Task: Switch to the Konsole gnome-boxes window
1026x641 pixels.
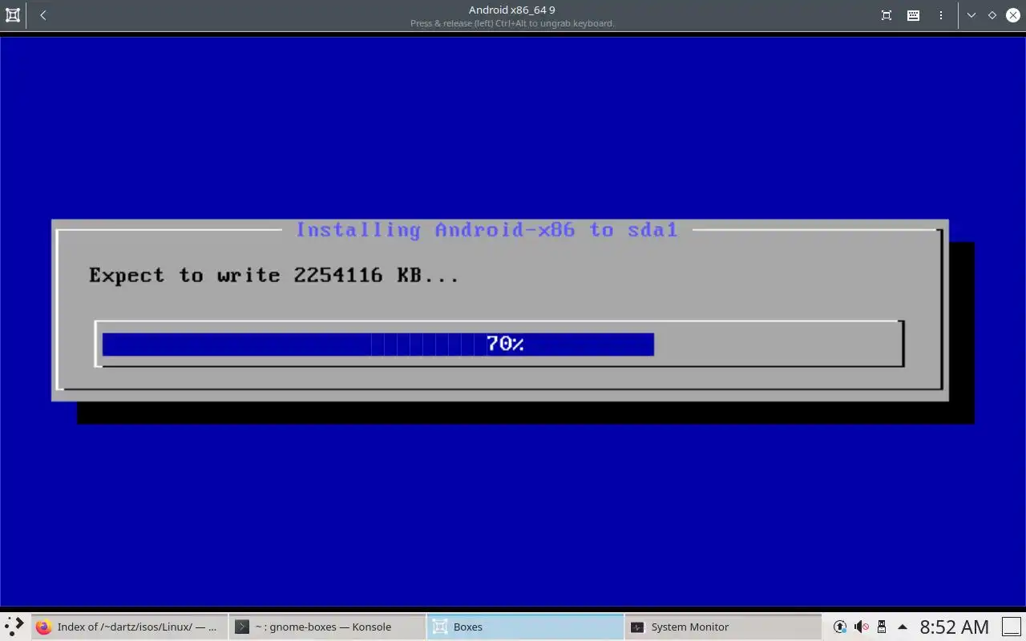Action: coord(327,627)
